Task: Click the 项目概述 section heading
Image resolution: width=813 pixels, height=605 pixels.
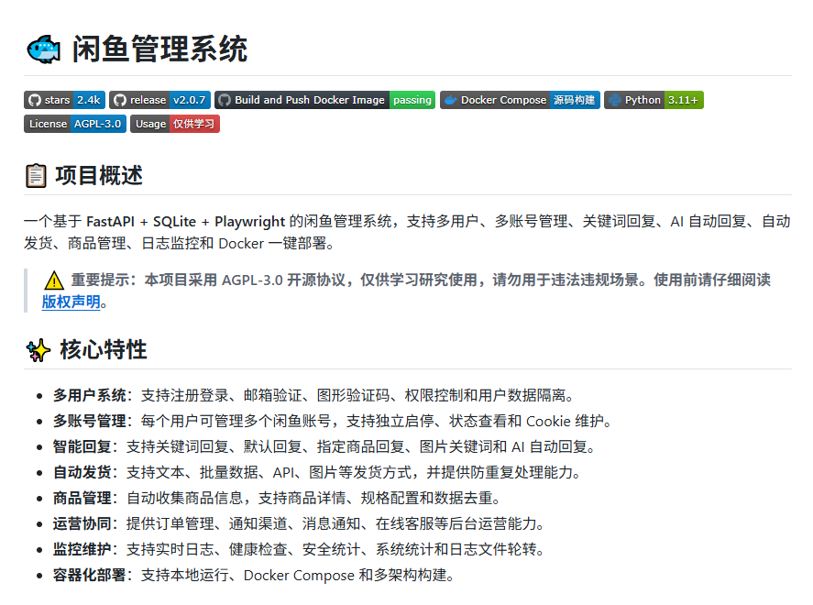Action: 99,176
